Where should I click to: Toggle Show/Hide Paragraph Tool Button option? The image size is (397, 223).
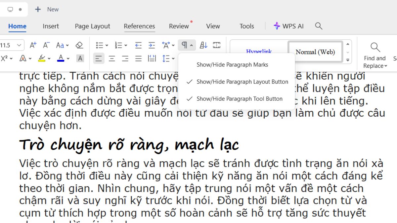(237, 98)
